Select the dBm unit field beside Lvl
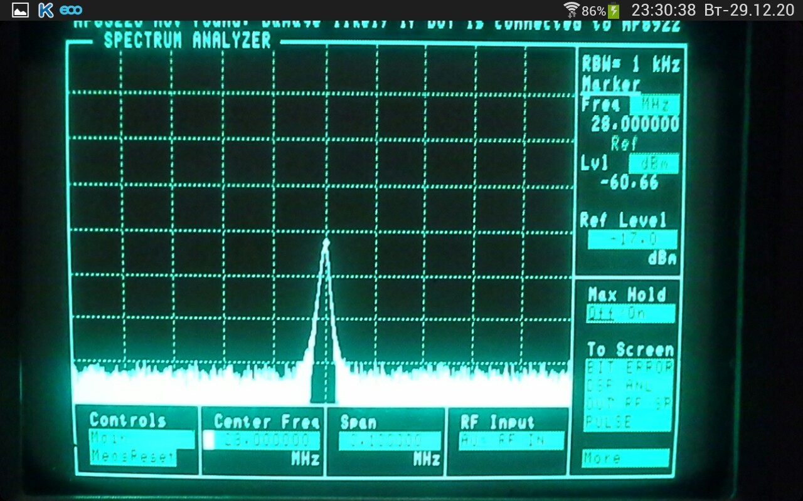The image size is (803, 501). [x=654, y=164]
